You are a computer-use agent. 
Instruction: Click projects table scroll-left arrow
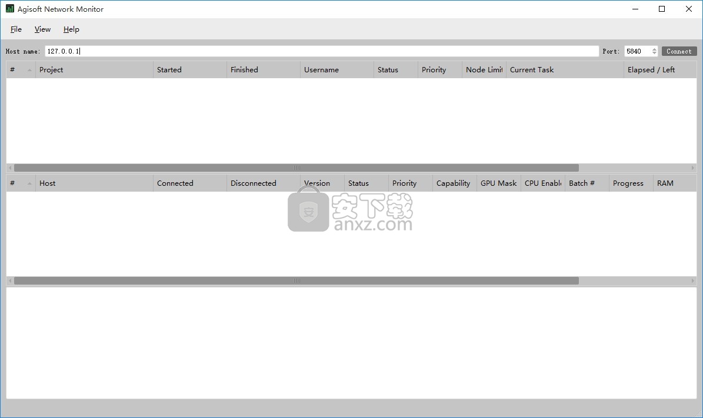pyautogui.click(x=10, y=168)
